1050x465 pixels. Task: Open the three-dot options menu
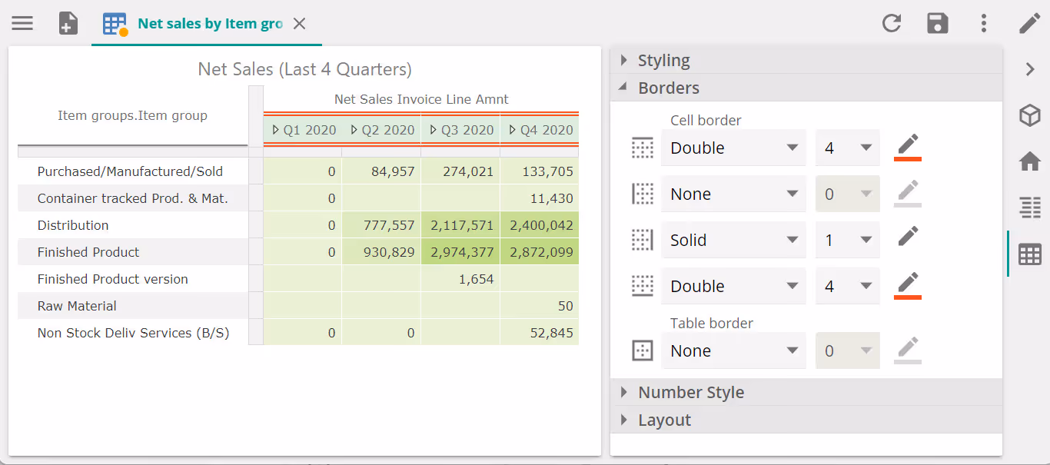coord(984,23)
